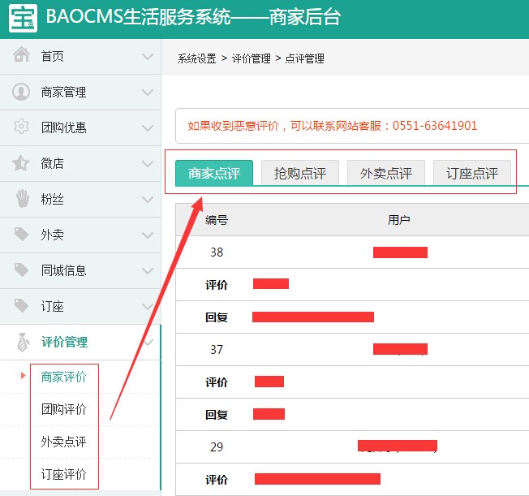Click 点评管理 in the breadcrumb
The width and height of the screenshot is (529, 496).
(304, 58)
